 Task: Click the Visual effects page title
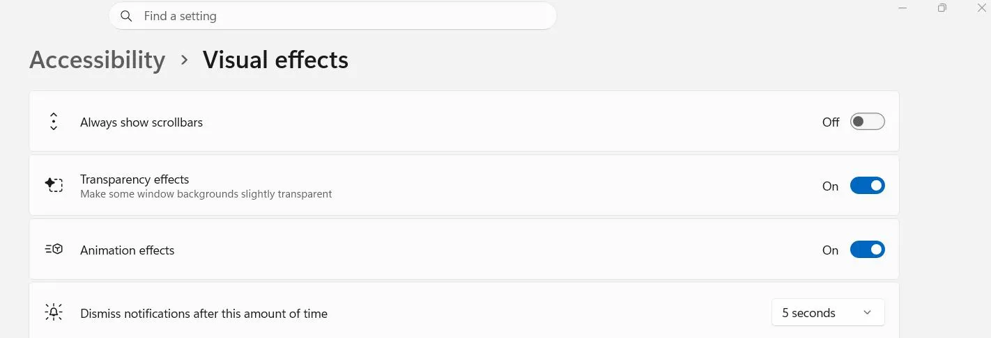click(275, 60)
